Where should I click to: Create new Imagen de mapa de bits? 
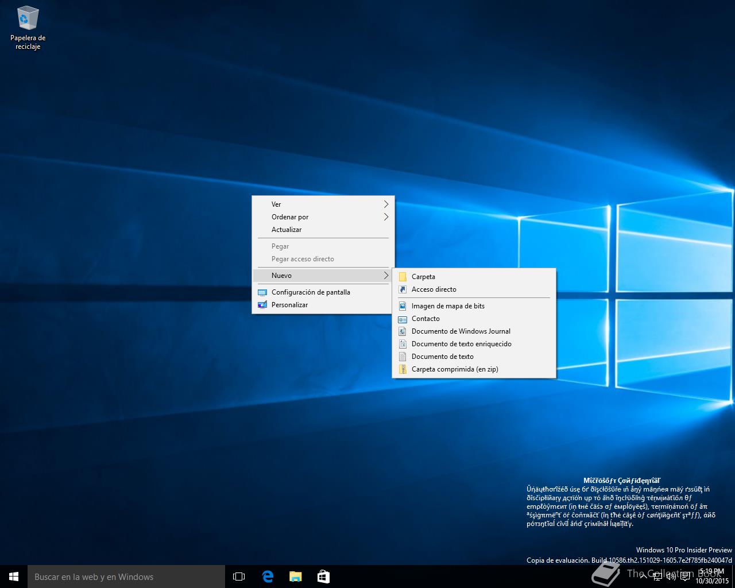(474, 306)
